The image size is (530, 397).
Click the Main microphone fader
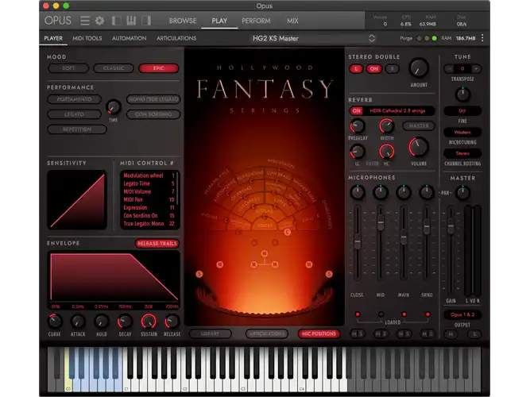pyautogui.click(x=404, y=237)
